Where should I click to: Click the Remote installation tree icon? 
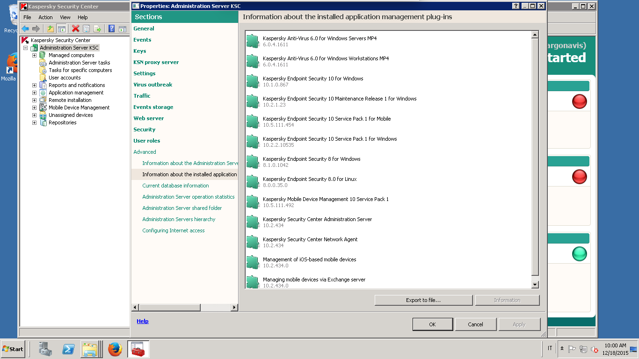coord(43,100)
